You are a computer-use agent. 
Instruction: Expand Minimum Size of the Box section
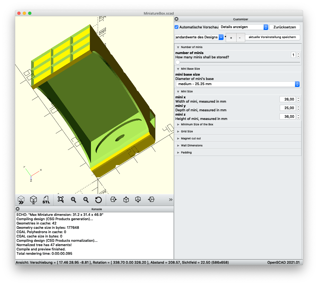(x=178, y=125)
